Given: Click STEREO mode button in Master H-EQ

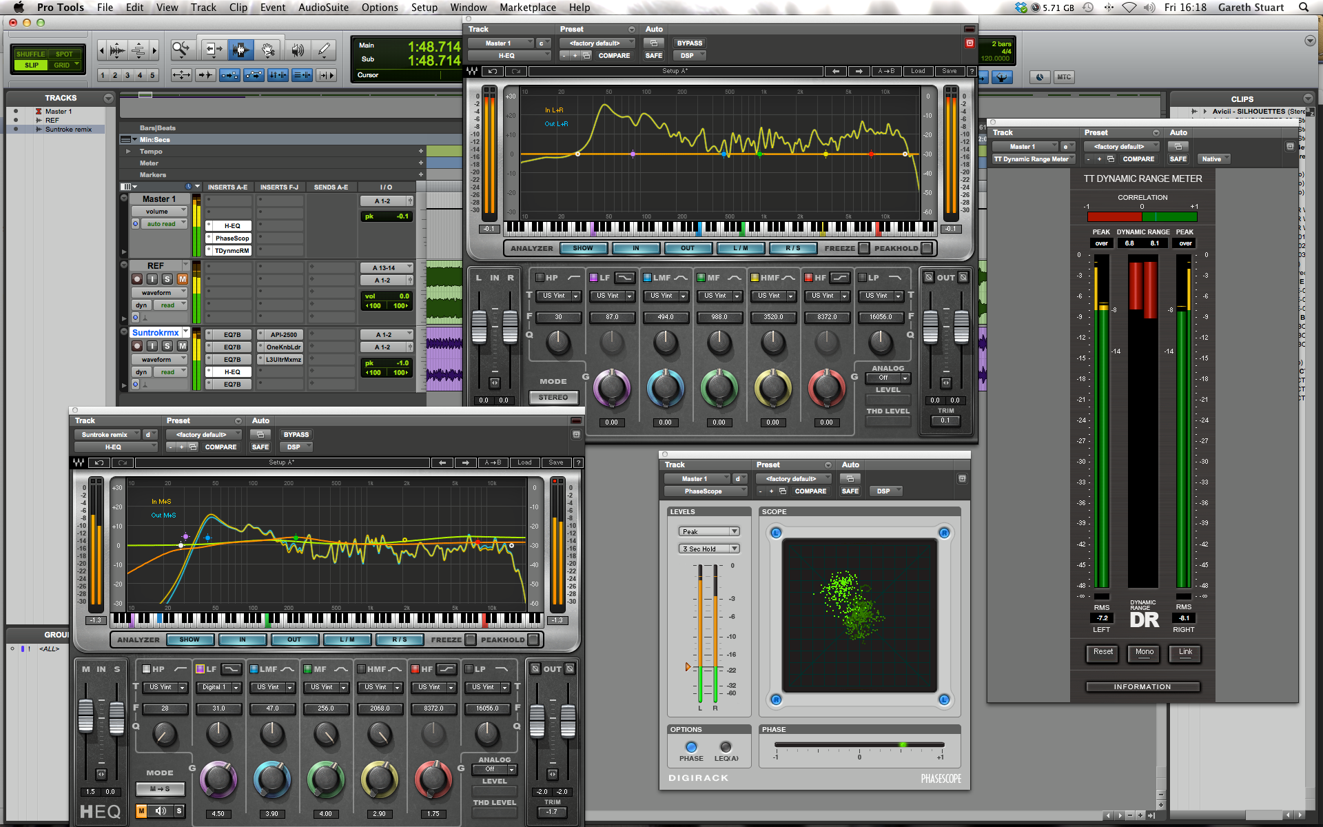Looking at the screenshot, I should tap(553, 398).
